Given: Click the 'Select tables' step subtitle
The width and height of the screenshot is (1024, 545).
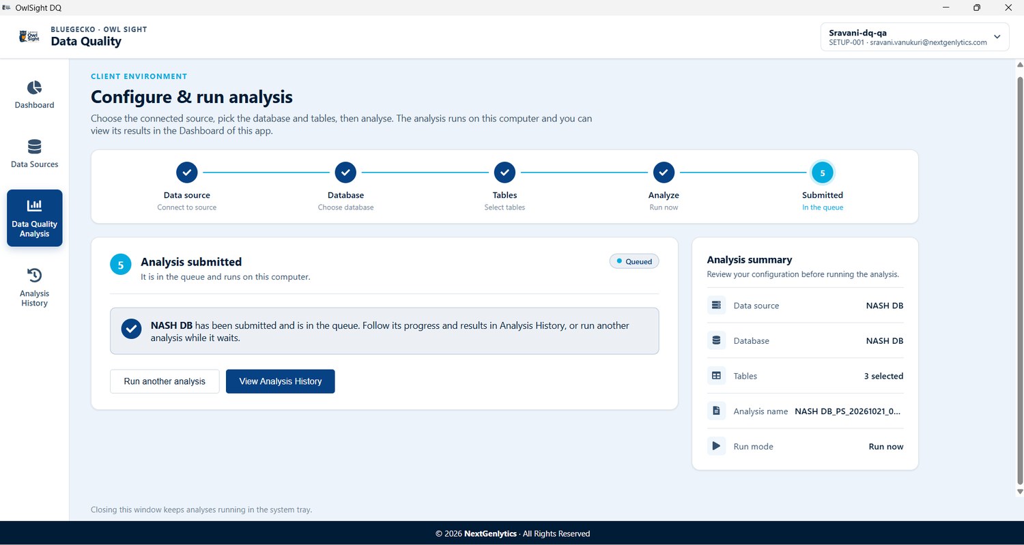Looking at the screenshot, I should coord(504,207).
